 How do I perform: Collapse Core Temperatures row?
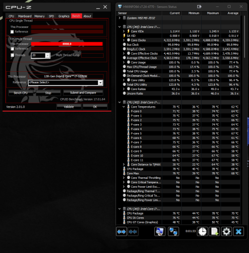click(x=124, y=107)
